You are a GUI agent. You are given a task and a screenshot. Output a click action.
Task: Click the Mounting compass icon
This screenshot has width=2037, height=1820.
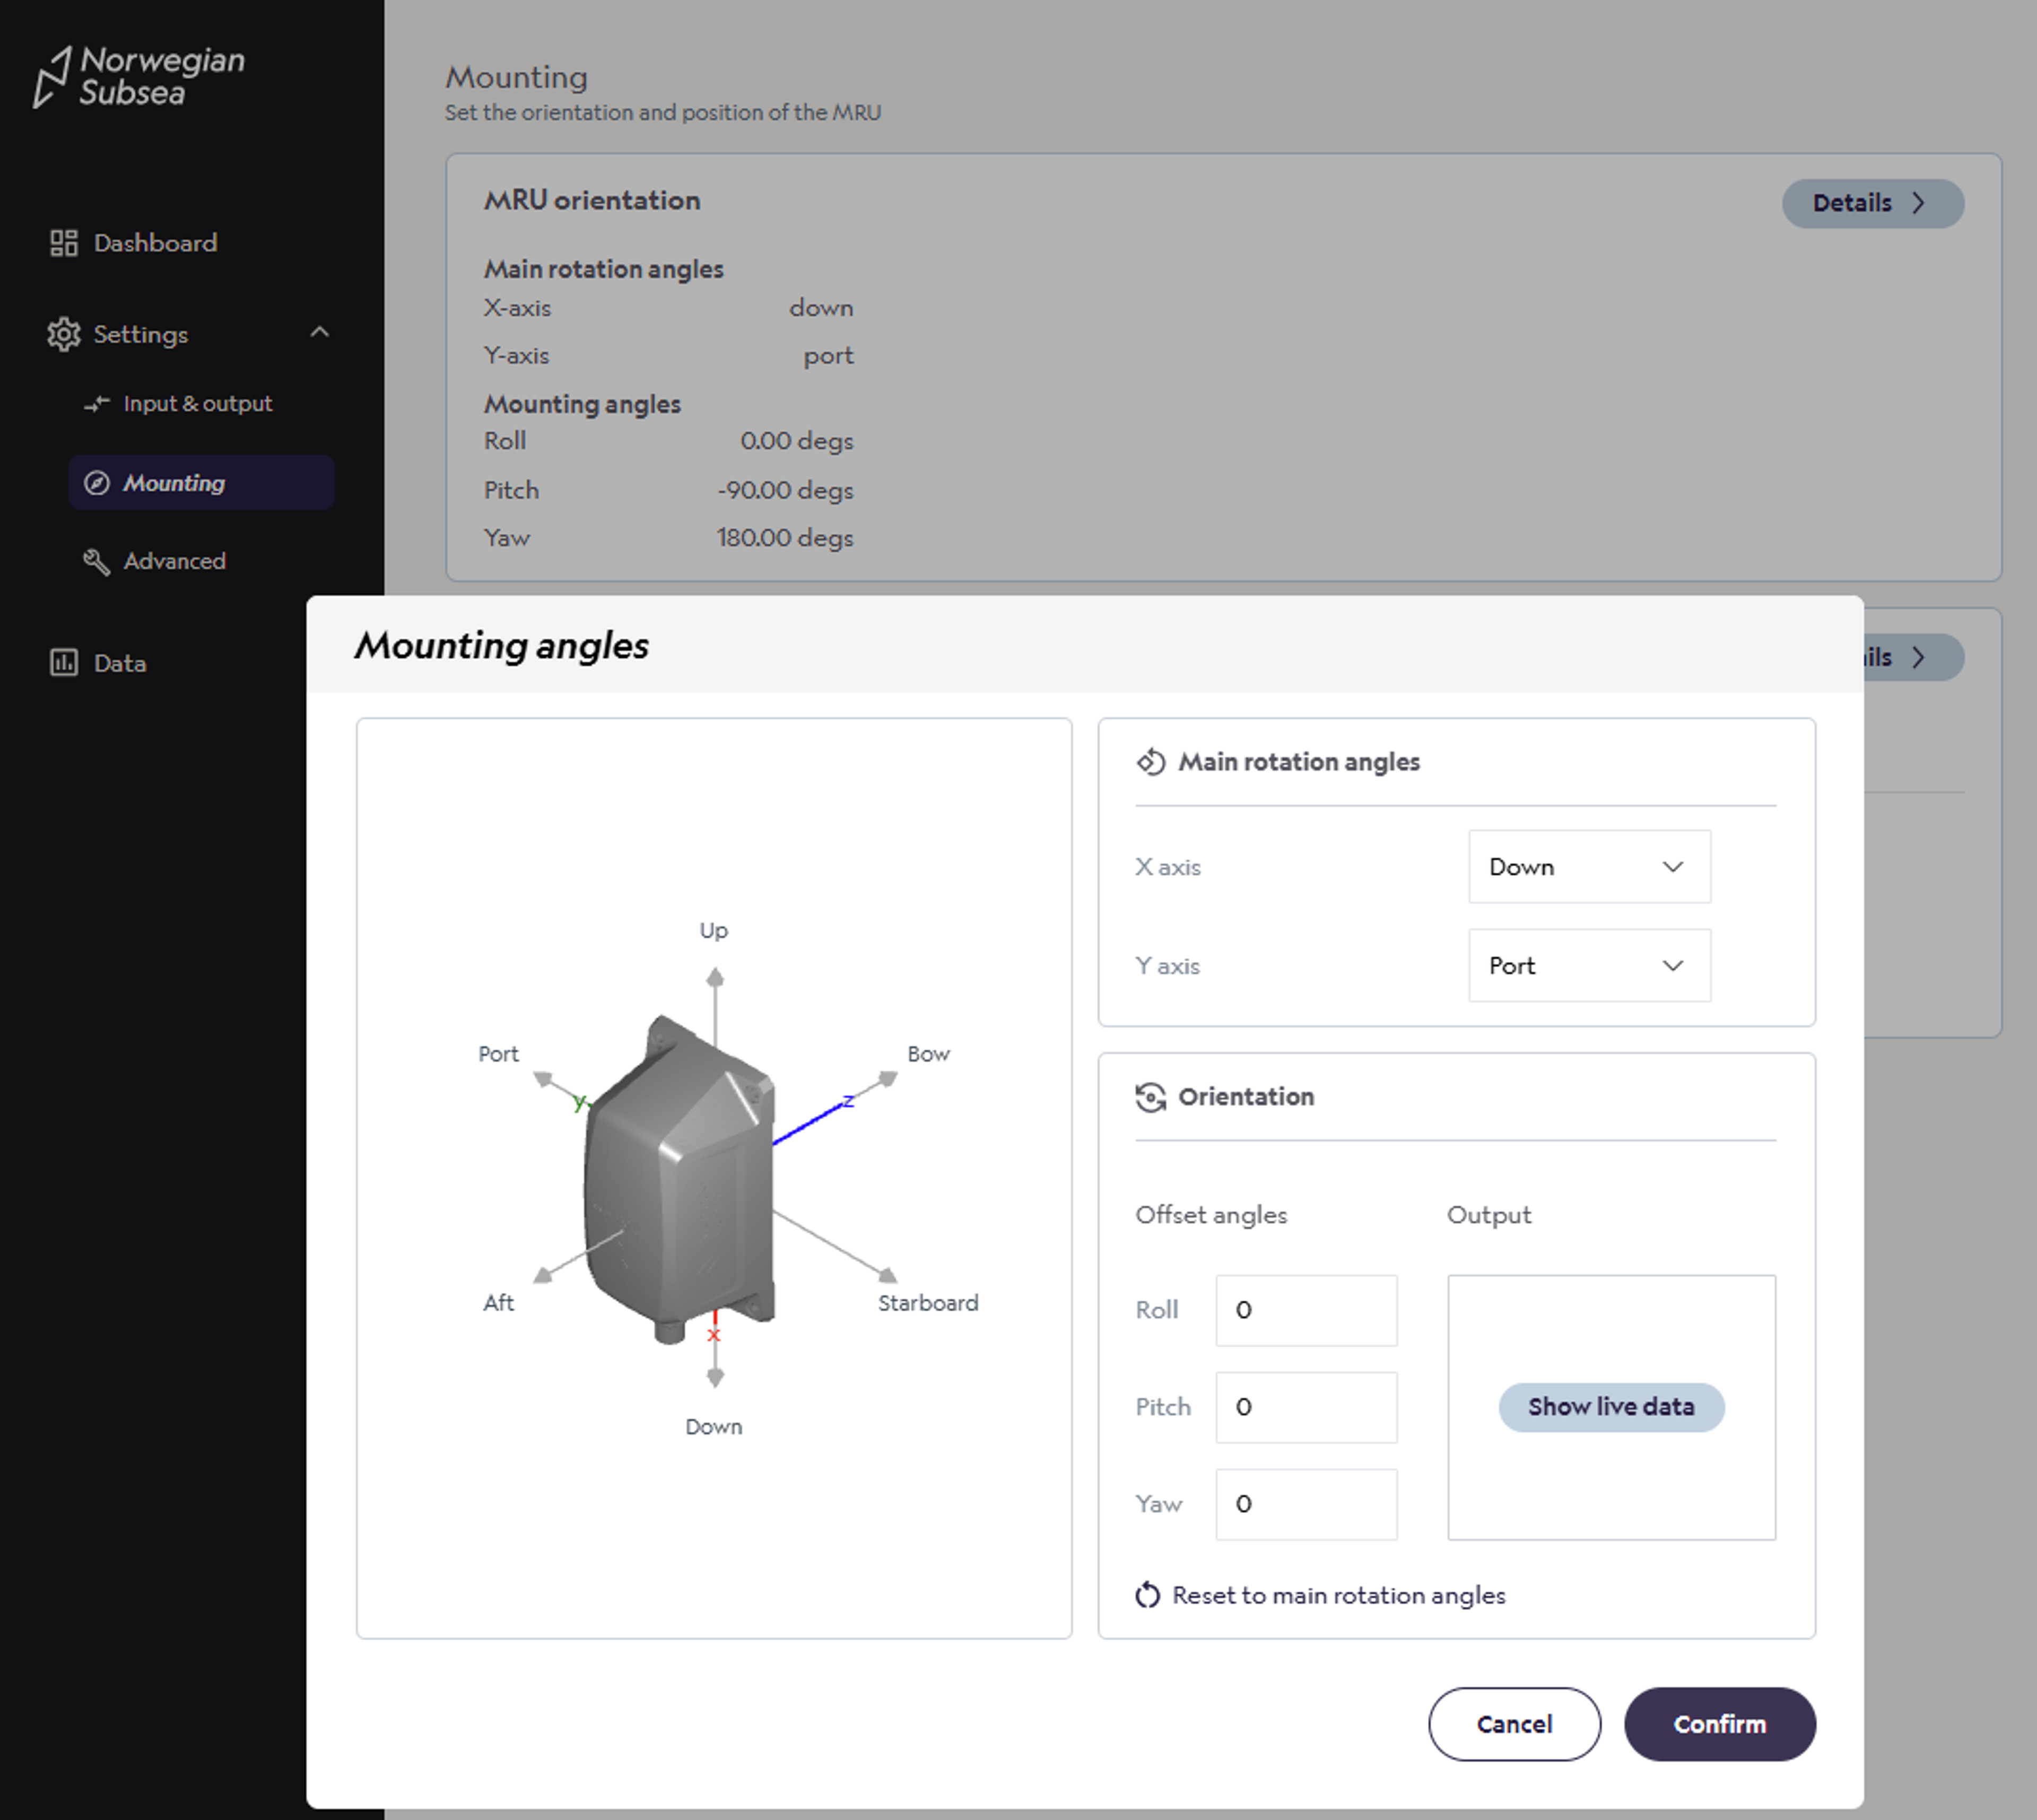97,483
